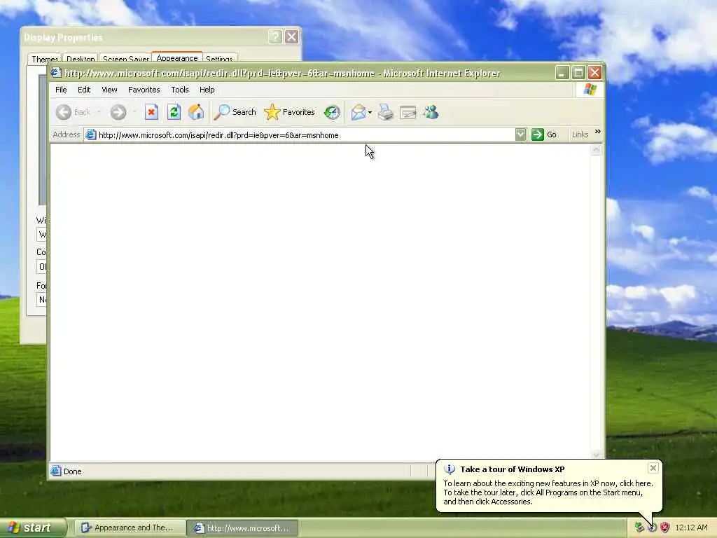The height and width of the screenshot is (538, 717).
Task: Click the page icon in the address bar
Action: coord(90,134)
